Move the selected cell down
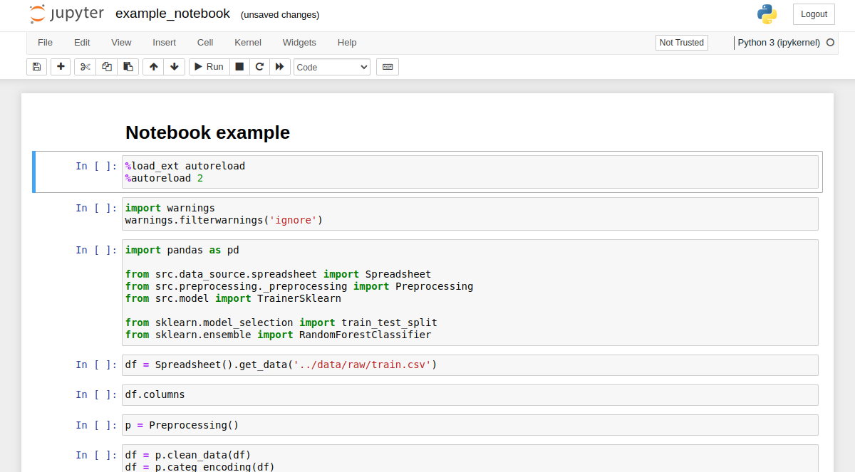The height and width of the screenshot is (472, 855). coord(175,67)
